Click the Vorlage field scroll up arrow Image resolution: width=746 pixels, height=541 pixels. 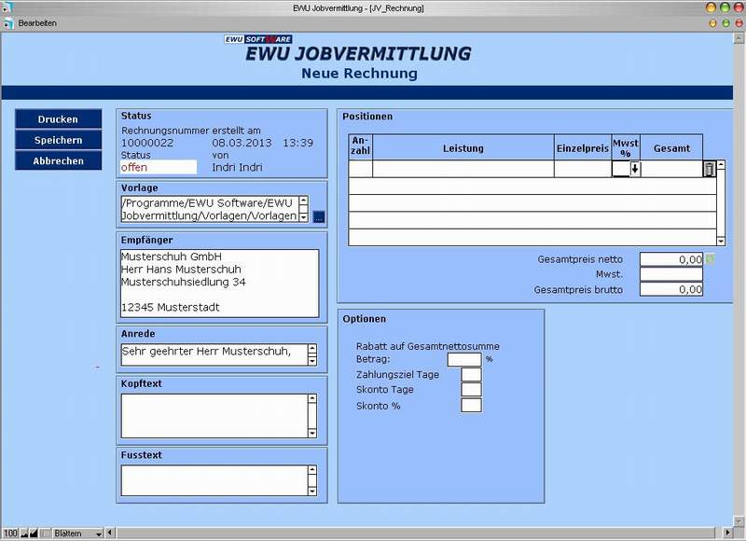pos(304,201)
